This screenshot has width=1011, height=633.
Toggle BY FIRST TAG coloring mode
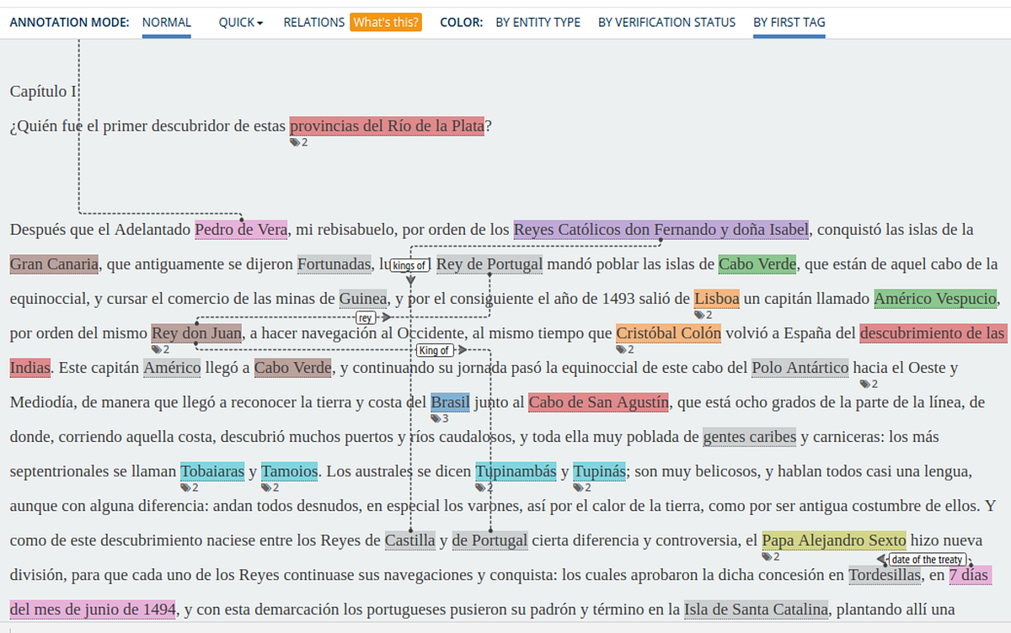coord(789,22)
